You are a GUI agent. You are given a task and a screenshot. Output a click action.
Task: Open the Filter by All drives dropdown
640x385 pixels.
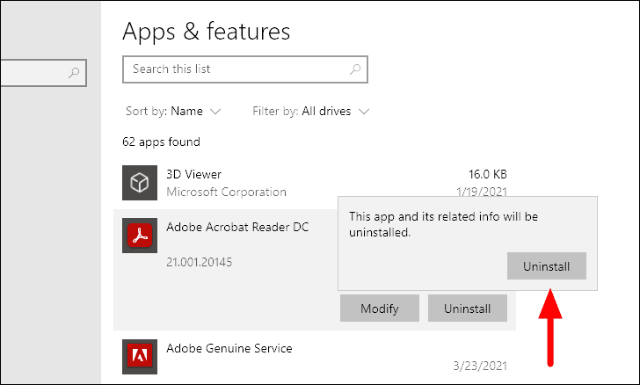[x=310, y=111]
